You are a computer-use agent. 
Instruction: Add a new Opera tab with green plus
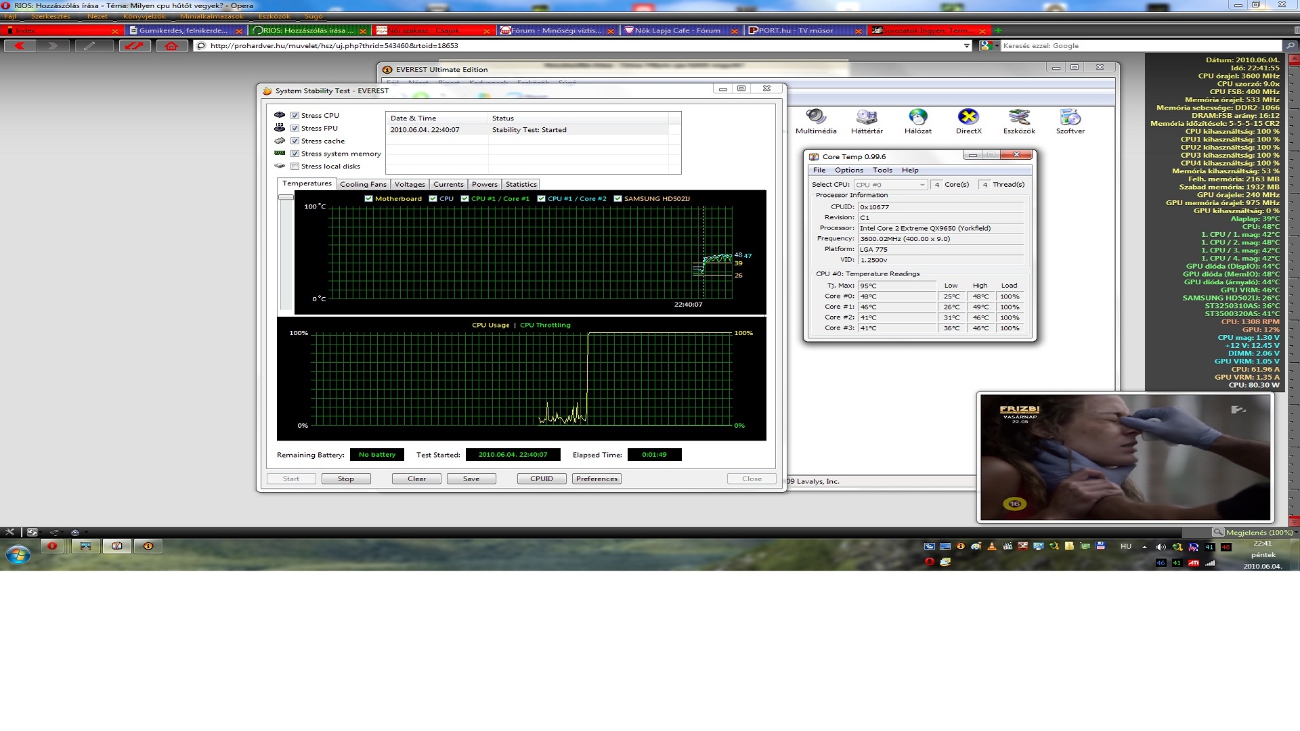(x=998, y=30)
